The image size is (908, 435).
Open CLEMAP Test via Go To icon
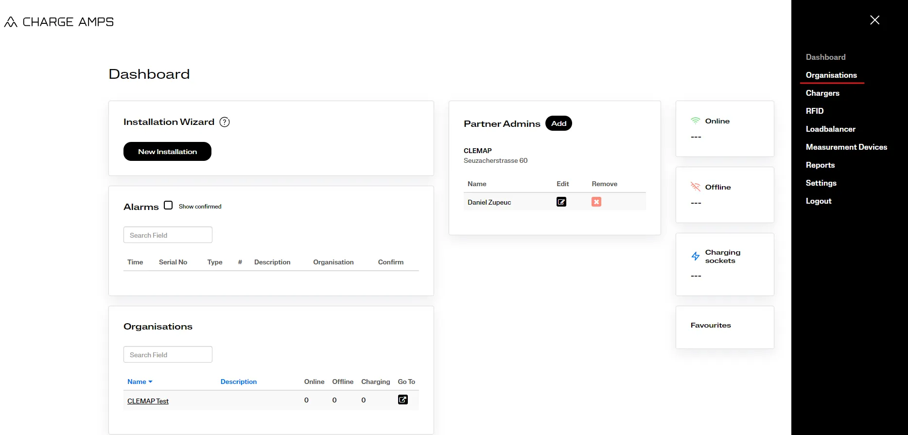(x=403, y=400)
